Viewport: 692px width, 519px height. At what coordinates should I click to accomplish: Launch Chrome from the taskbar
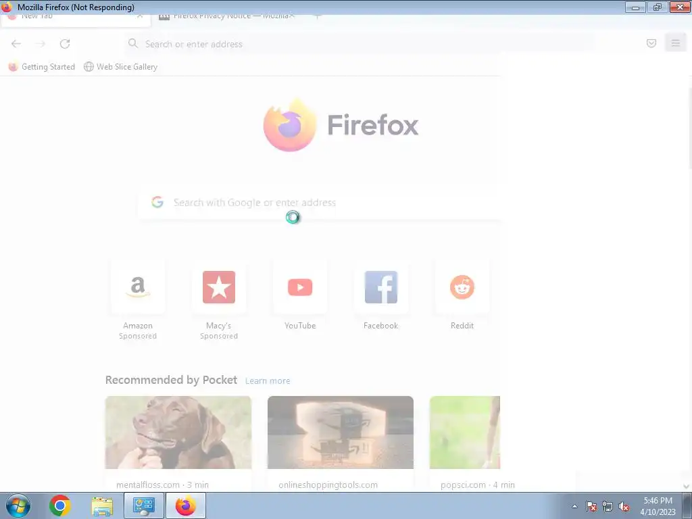pos(60,505)
